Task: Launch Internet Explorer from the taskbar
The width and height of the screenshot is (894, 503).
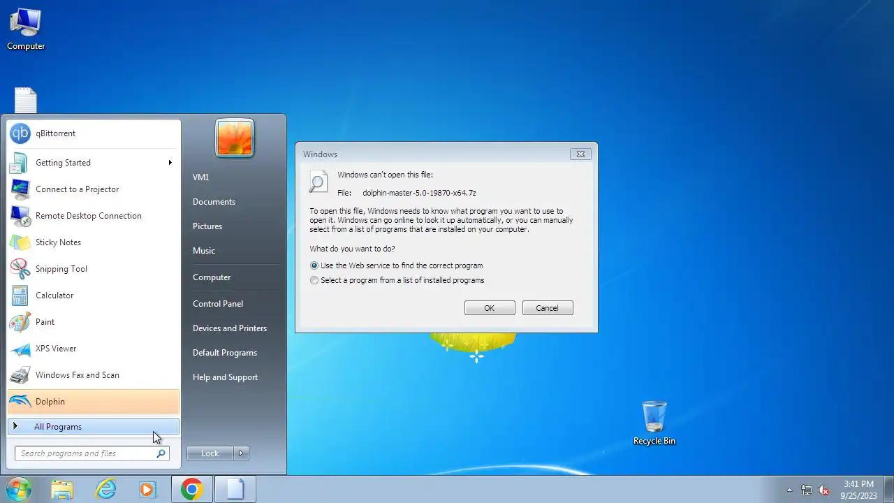Action: (105, 489)
